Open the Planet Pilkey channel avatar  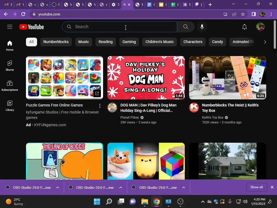pyautogui.click(x=112, y=108)
